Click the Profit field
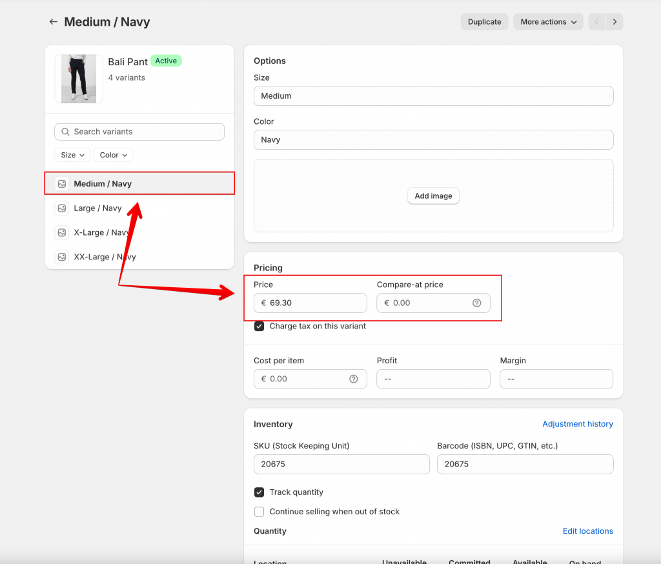 (433, 379)
